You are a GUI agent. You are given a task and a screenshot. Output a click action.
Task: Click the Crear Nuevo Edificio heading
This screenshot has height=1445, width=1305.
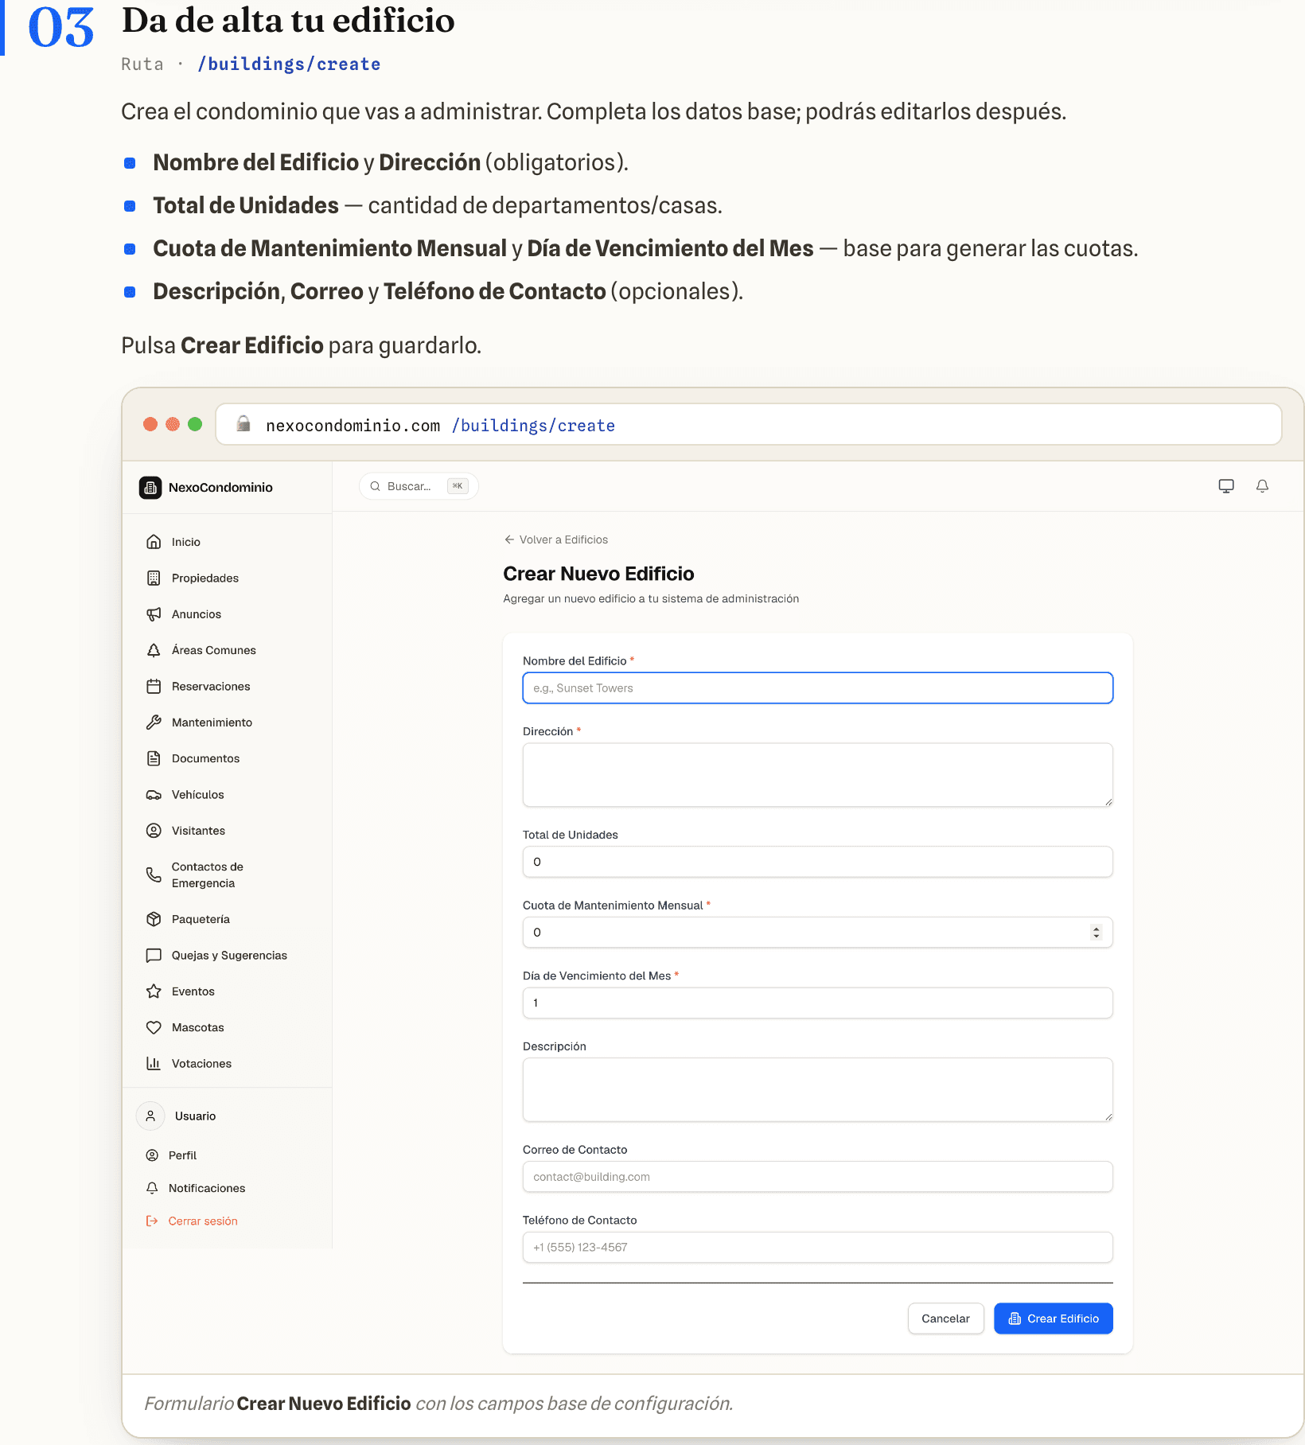coord(598,574)
